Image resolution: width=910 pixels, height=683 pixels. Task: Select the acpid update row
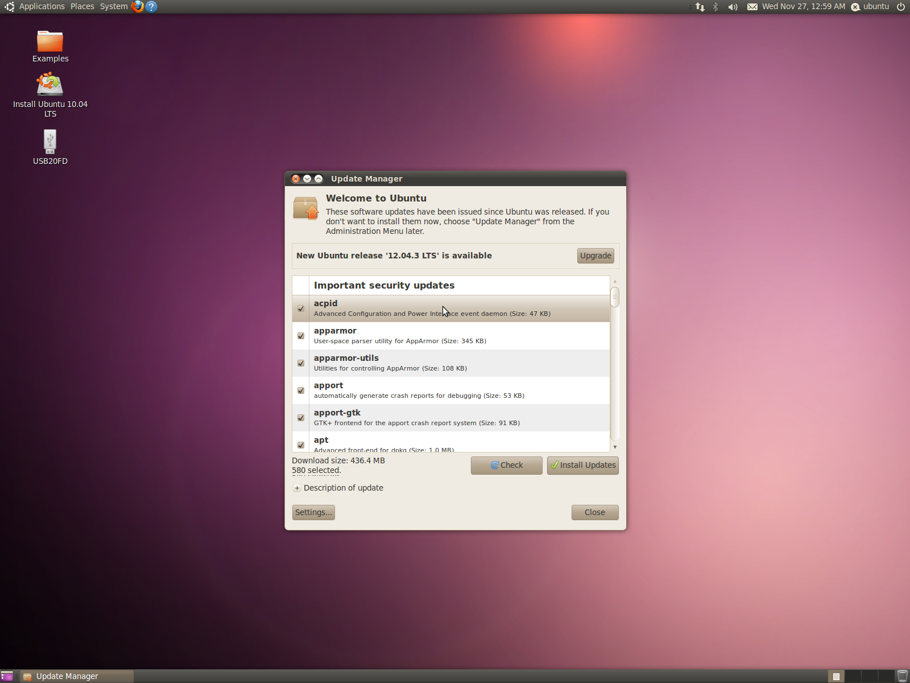point(451,308)
